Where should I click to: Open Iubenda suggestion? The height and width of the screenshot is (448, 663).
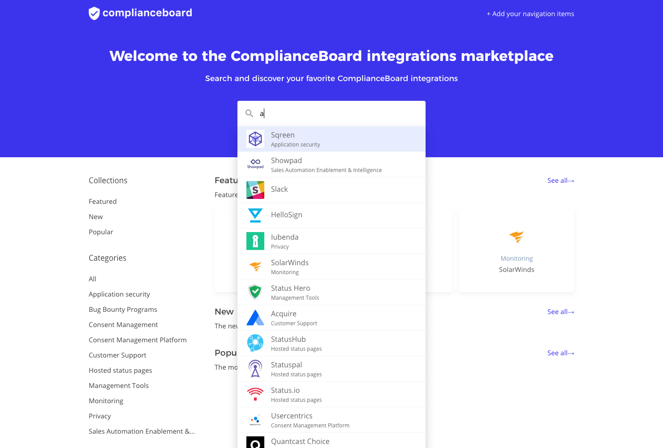point(331,241)
